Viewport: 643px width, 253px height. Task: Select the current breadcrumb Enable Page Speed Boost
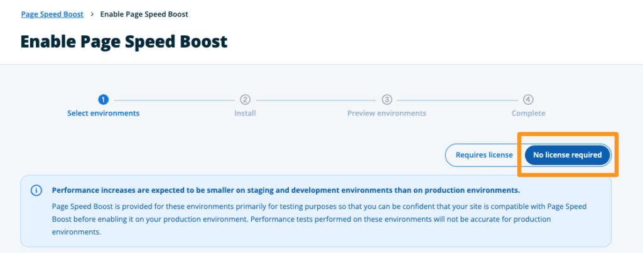[x=144, y=14]
